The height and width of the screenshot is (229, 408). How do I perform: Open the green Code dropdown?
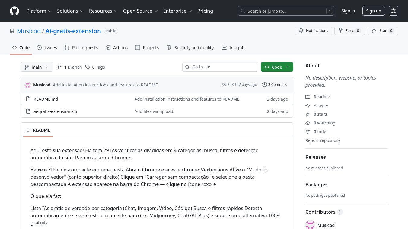pos(277,67)
